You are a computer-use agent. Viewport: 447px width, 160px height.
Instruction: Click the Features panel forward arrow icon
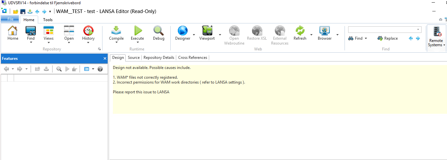pos(20,69)
